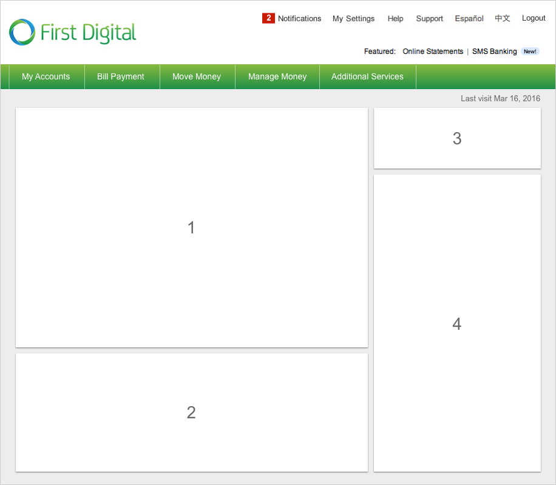The width and height of the screenshot is (556, 485).
Task: Click the First Digital logo
Action: click(x=73, y=32)
